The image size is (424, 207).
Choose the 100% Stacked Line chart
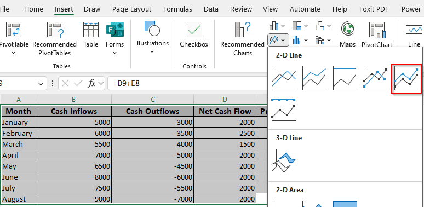pos(345,78)
